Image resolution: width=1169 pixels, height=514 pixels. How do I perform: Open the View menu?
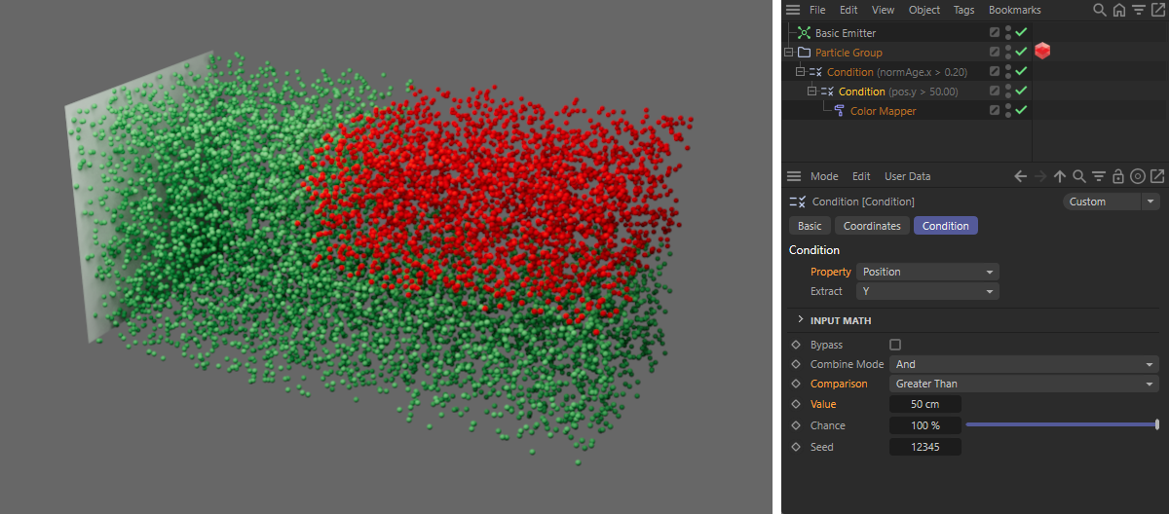click(x=883, y=10)
